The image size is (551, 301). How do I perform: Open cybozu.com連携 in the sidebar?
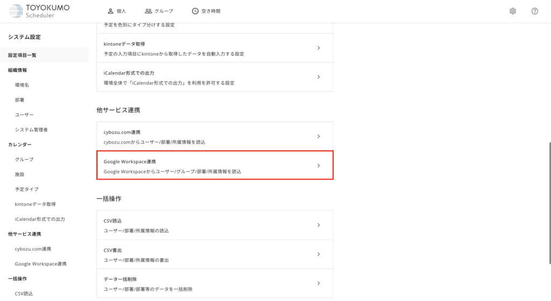pyautogui.click(x=33, y=249)
